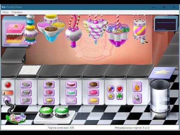
Task: Click the dark order monitor screen
Action: (165, 24)
